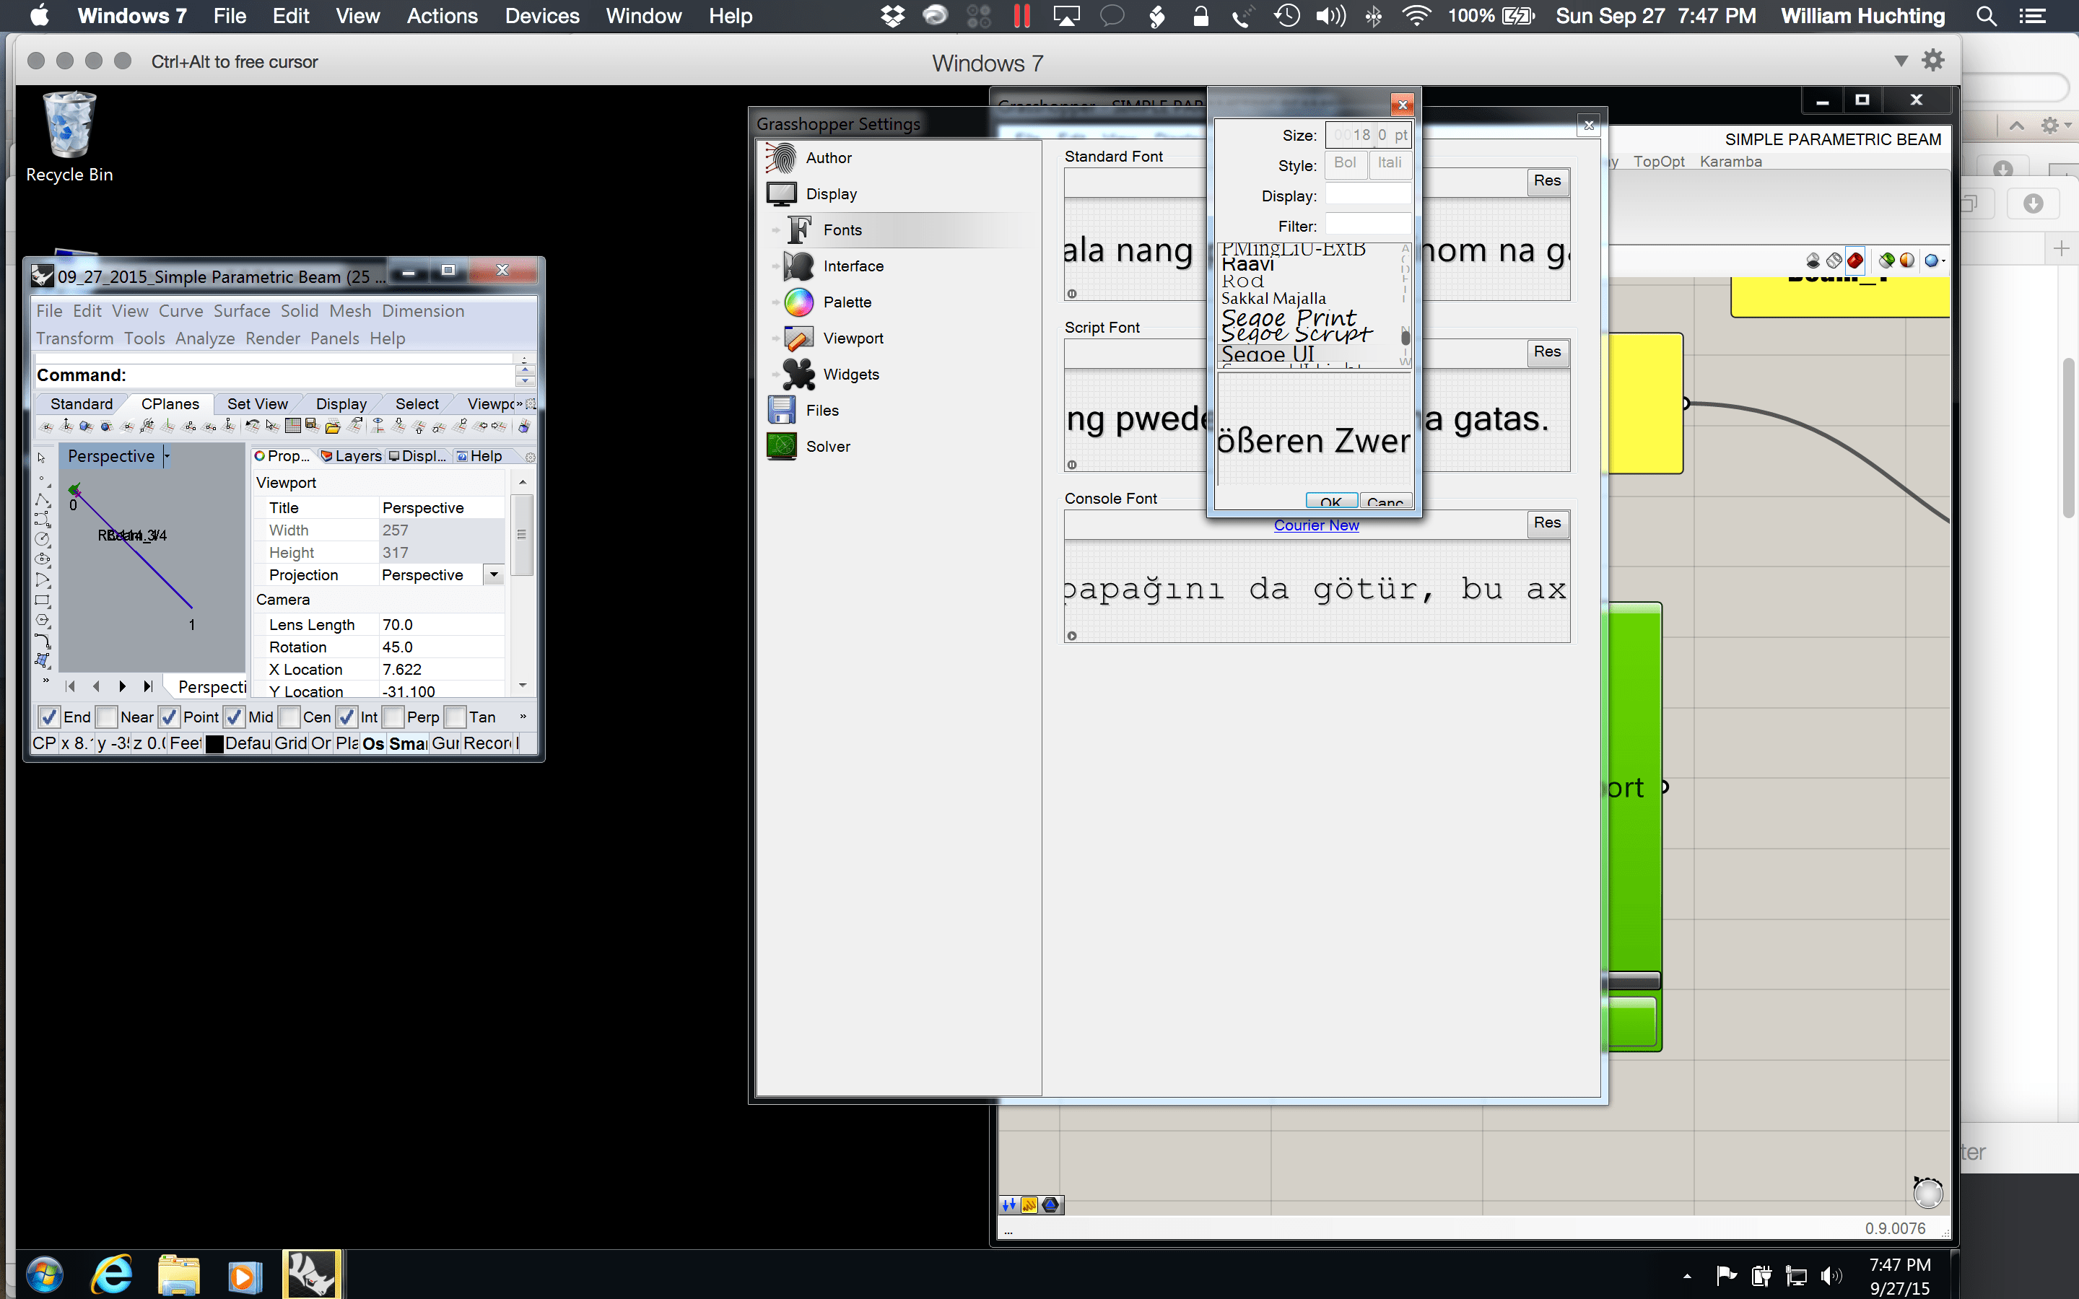The width and height of the screenshot is (2079, 1299).
Task: Click the Read CPlane from file folder icon
Action: (333, 426)
